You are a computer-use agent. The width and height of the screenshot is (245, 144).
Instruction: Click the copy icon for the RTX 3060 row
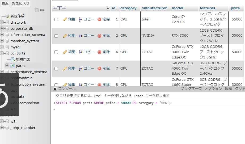tap(81, 36)
